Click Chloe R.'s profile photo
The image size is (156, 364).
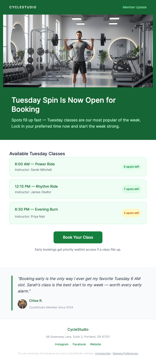pos(22,304)
